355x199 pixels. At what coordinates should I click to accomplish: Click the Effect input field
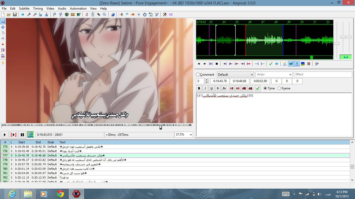click(323, 75)
